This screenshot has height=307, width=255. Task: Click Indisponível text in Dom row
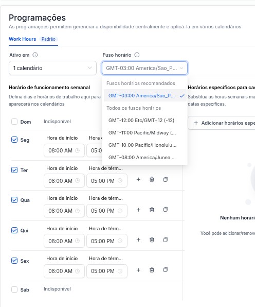pos(57,122)
